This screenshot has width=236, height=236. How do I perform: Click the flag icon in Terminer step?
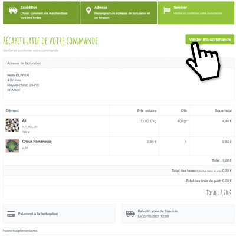[x=167, y=11]
